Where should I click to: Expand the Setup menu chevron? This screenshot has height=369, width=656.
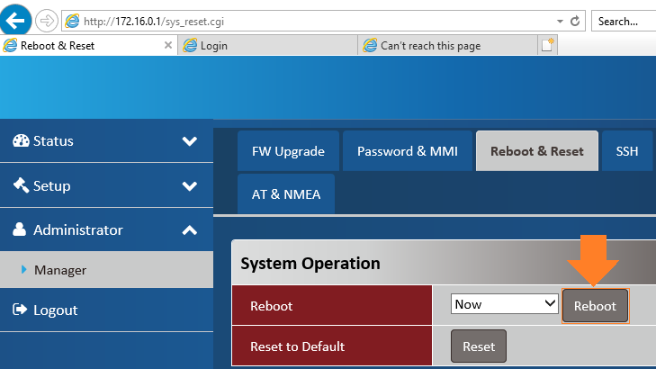(x=189, y=186)
